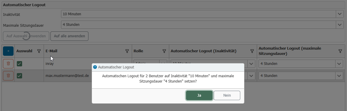
Task: Click the Automatischer Logout dialog title bar
Action: pyautogui.click(x=168, y=67)
